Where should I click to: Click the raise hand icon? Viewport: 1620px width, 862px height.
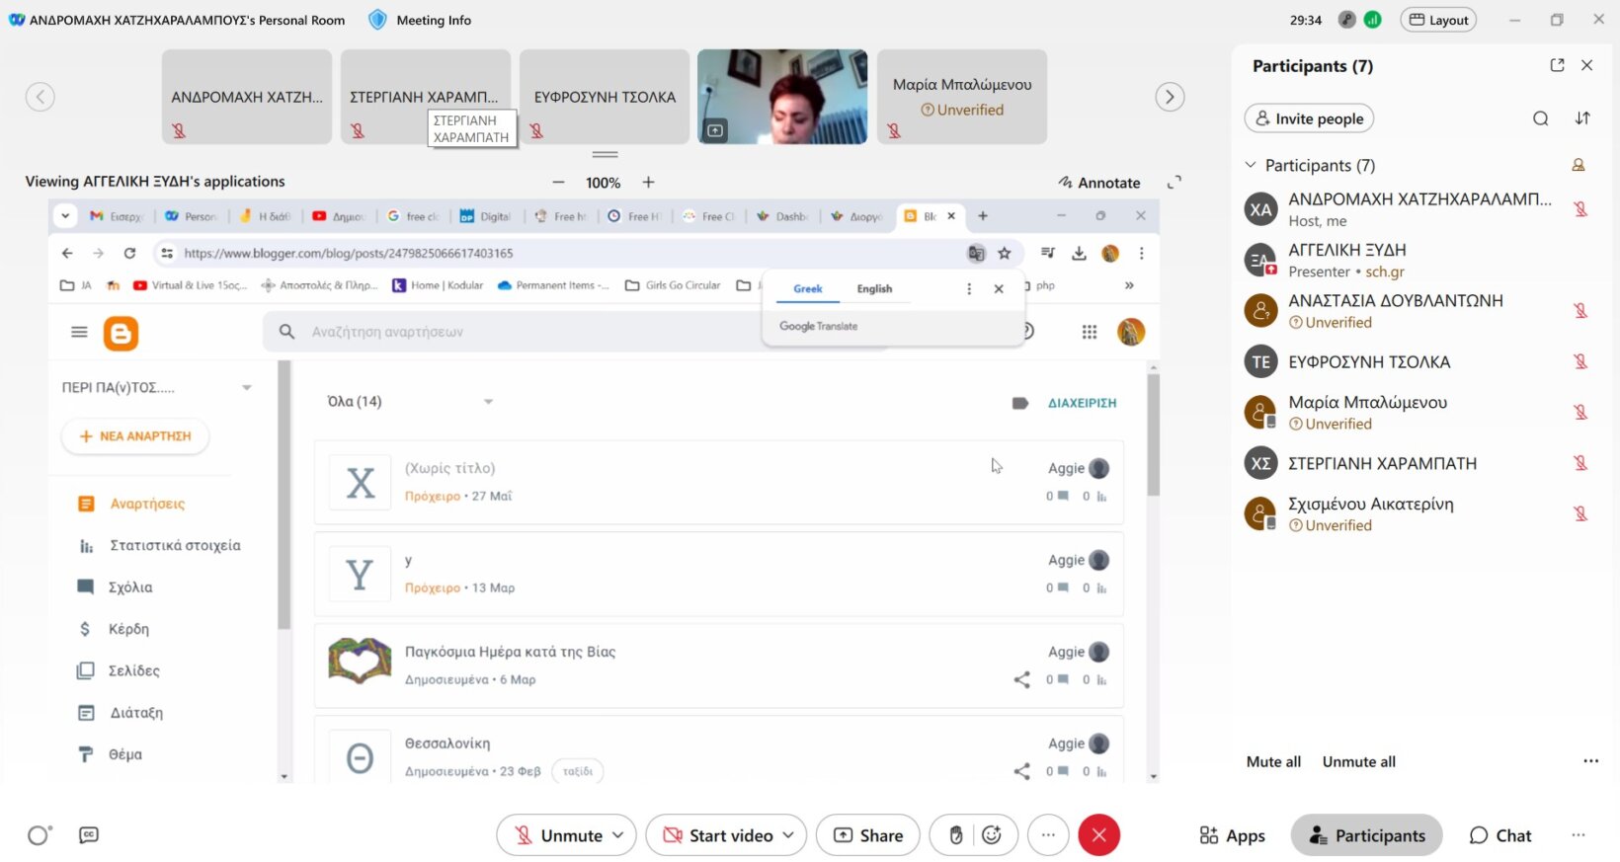(x=955, y=835)
